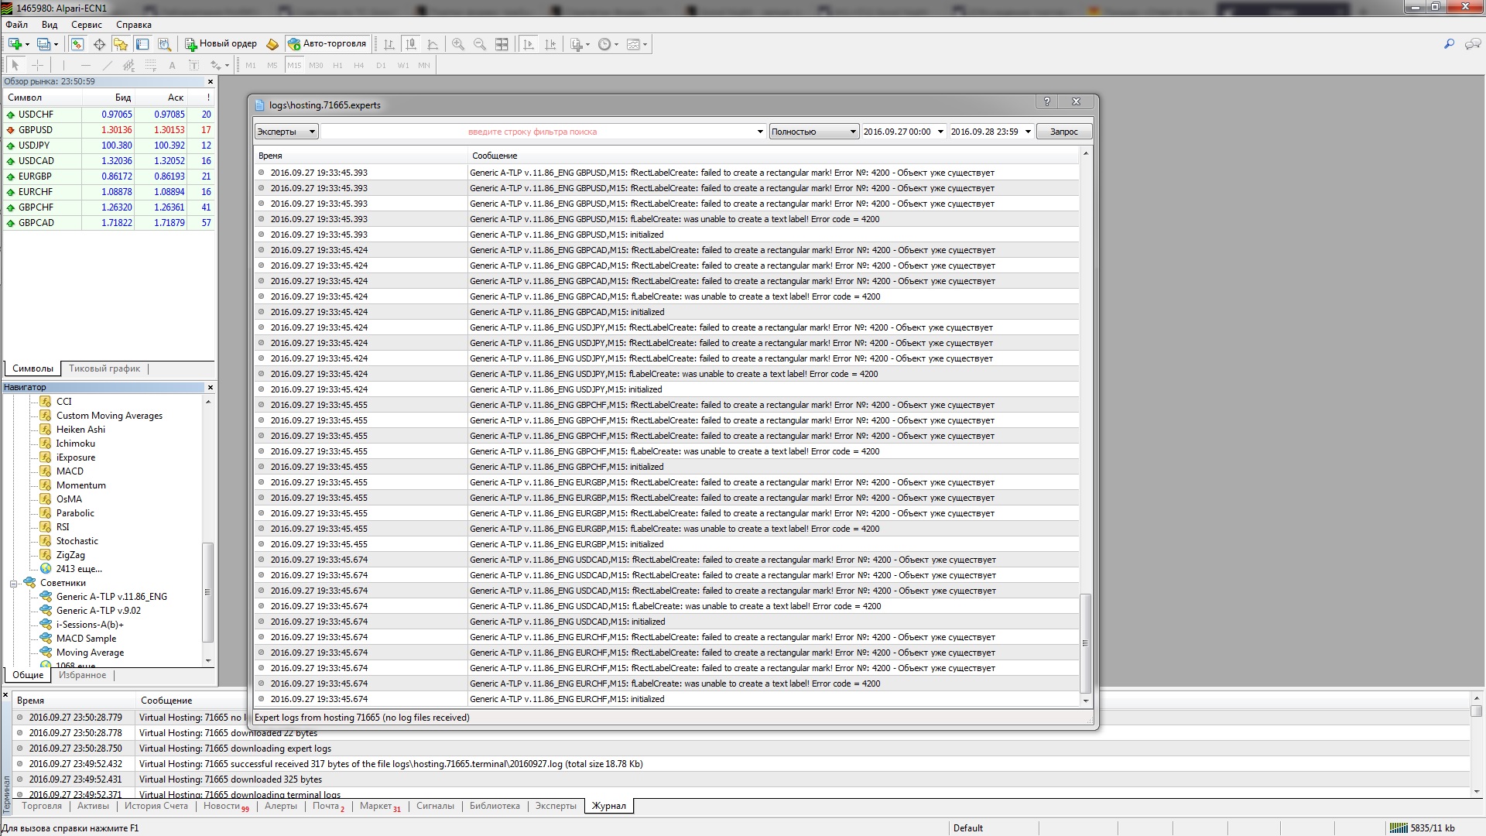1486x836 pixels.
Task: Close the Обзор рынка panel
Action: pos(210,81)
